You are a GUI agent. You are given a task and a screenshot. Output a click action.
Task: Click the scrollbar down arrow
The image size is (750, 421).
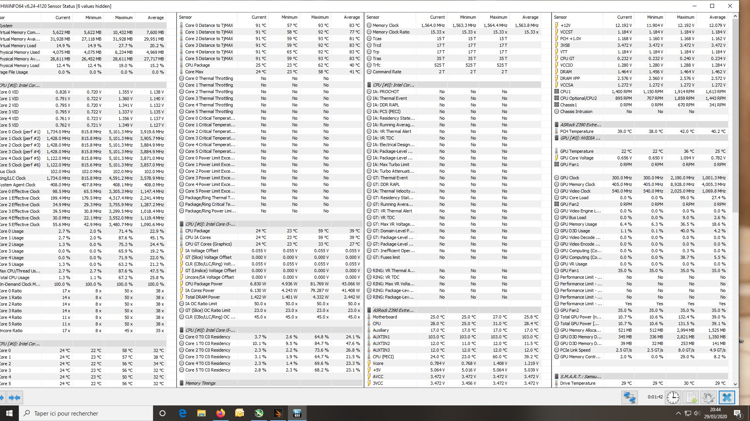coord(735,384)
